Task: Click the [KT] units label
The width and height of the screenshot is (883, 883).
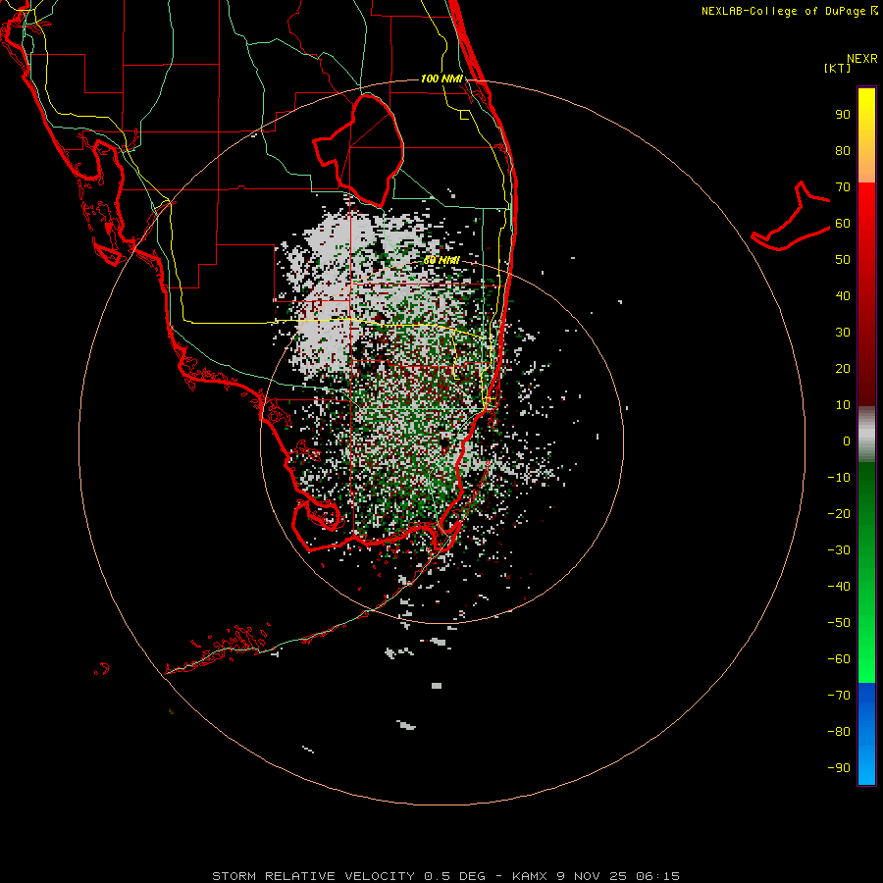Action: (x=838, y=68)
